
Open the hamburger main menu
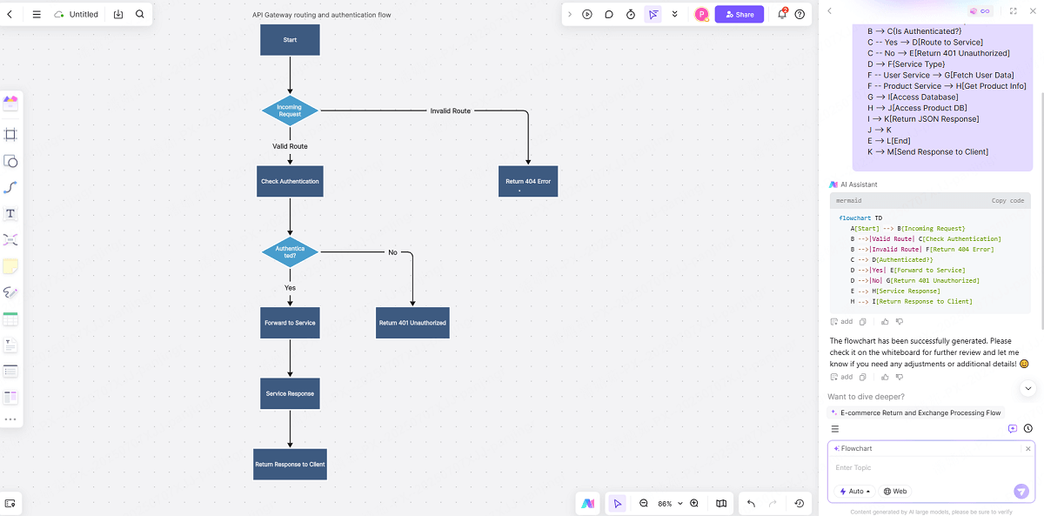[x=37, y=14]
